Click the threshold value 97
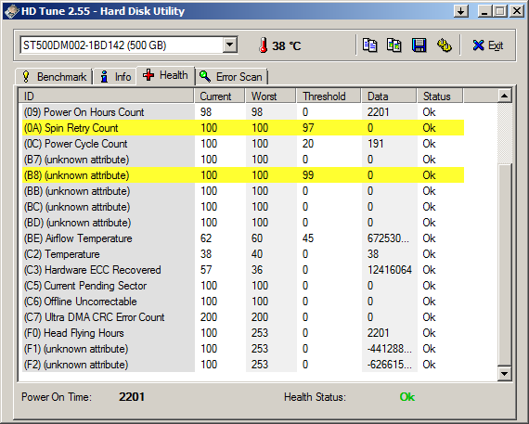 308,128
